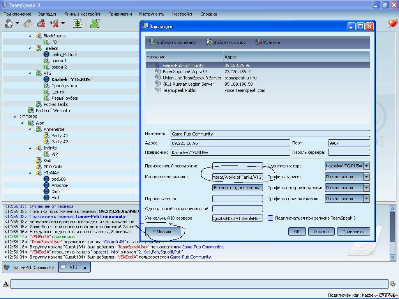
Task: Click the disconnect from server icon
Action: (x=41, y=23)
